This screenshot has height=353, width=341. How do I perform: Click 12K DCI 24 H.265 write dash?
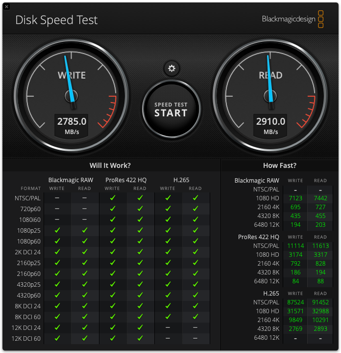[x=168, y=327]
